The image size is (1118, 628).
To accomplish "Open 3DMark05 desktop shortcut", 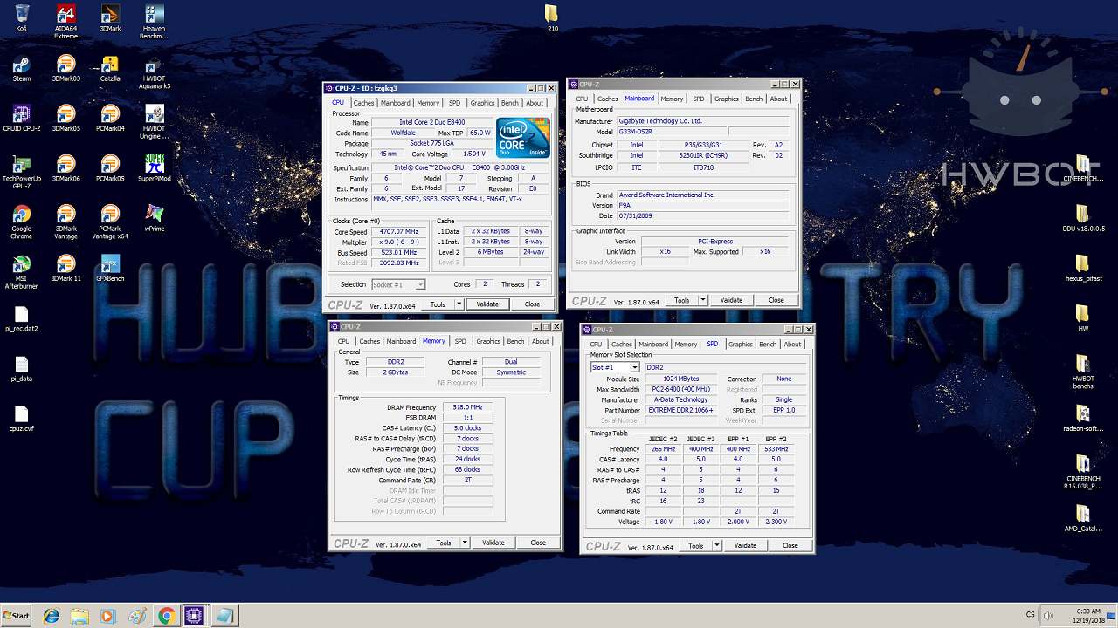I will pyautogui.click(x=66, y=119).
